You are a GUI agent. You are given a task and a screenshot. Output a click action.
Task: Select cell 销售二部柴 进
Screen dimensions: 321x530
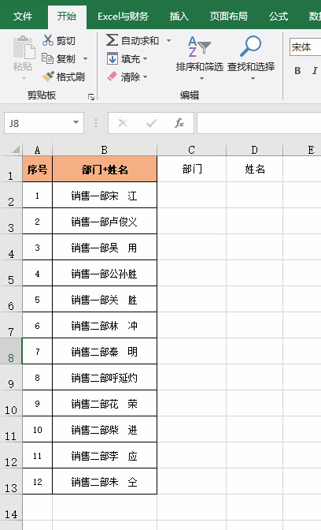click(x=105, y=429)
